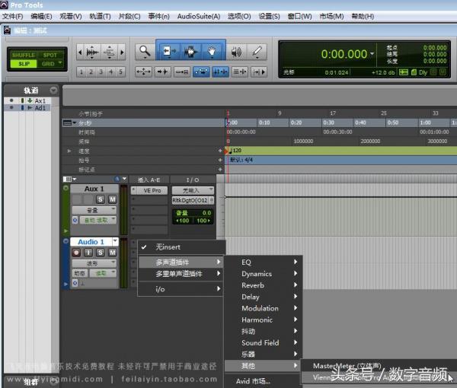Select the Pencil tool
Screen dimensions: 457x388
pos(257,52)
